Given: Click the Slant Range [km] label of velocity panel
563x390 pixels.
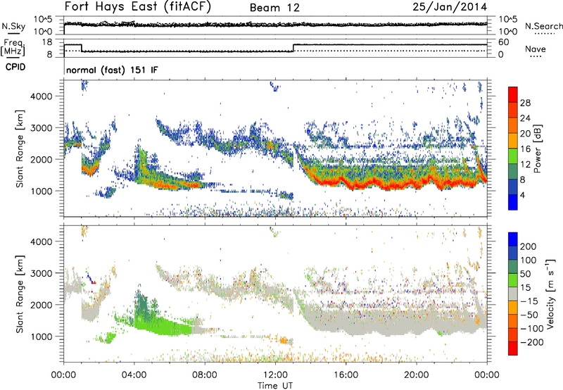Looking at the screenshot, I should (x=20, y=294).
